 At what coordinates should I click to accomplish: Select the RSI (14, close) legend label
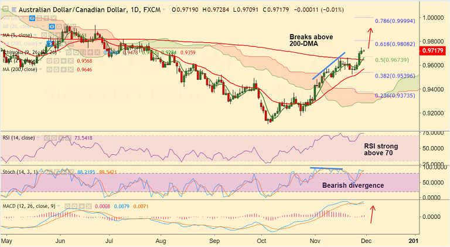click(x=19, y=138)
